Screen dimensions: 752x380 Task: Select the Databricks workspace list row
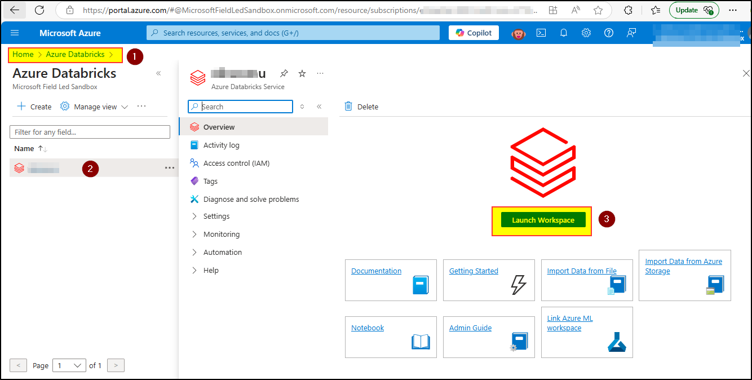click(94, 167)
